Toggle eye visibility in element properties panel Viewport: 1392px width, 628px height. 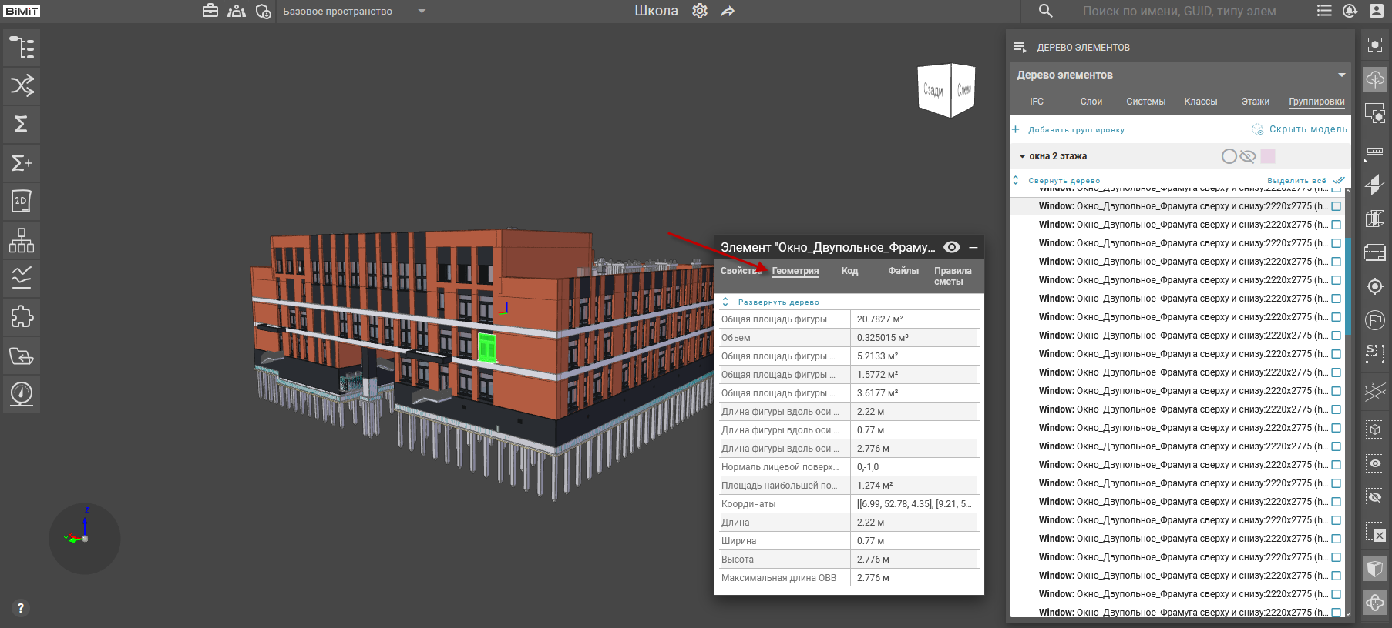pyautogui.click(x=952, y=247)
